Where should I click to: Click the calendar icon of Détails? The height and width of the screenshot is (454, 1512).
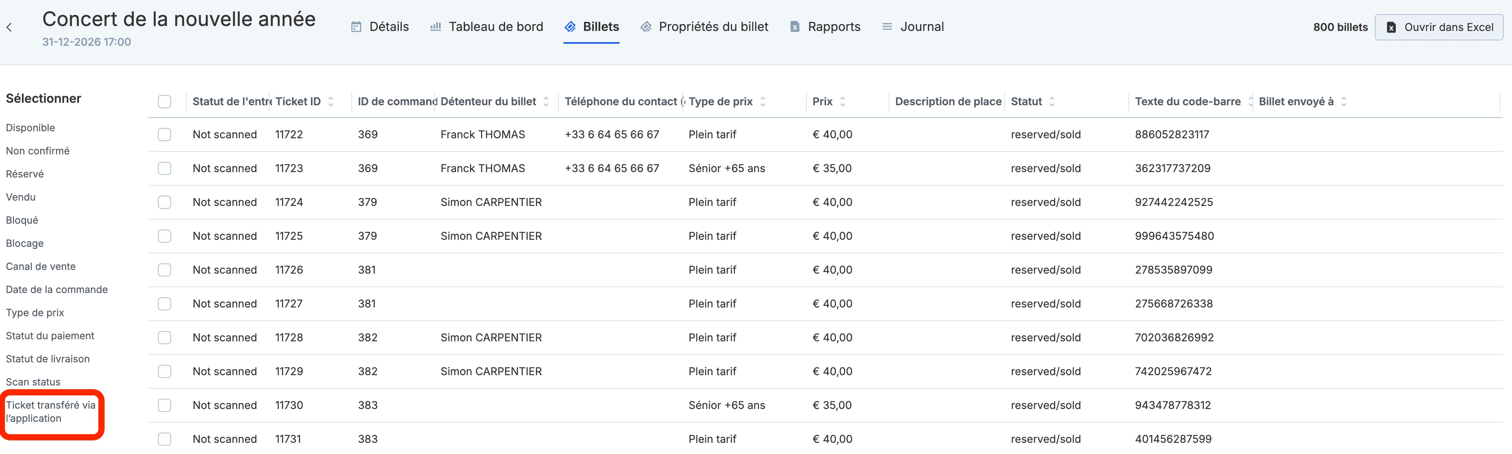[356, 27]
